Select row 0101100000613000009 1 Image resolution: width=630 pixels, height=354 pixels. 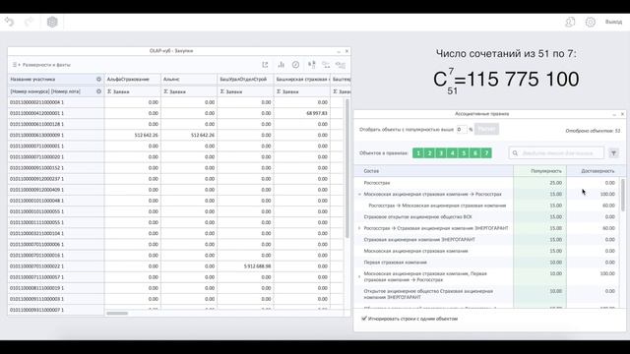56,136
